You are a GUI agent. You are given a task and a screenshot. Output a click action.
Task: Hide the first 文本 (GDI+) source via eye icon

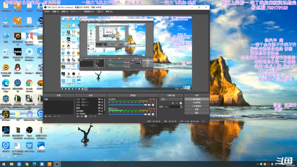(x=99, y=99)
